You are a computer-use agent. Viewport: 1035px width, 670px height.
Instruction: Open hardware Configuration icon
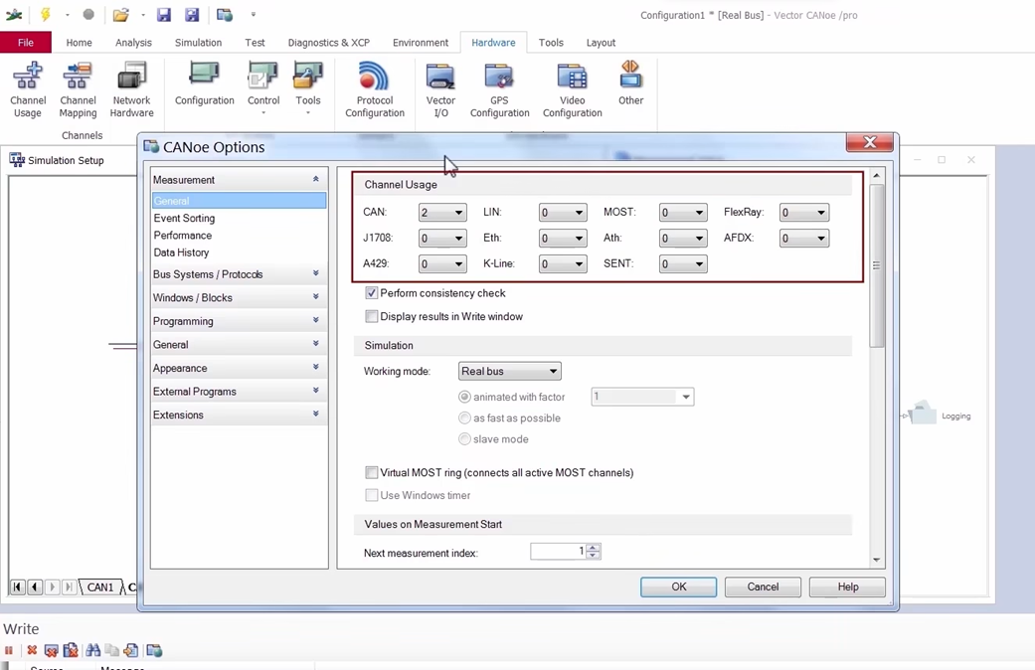coord(205,84)
